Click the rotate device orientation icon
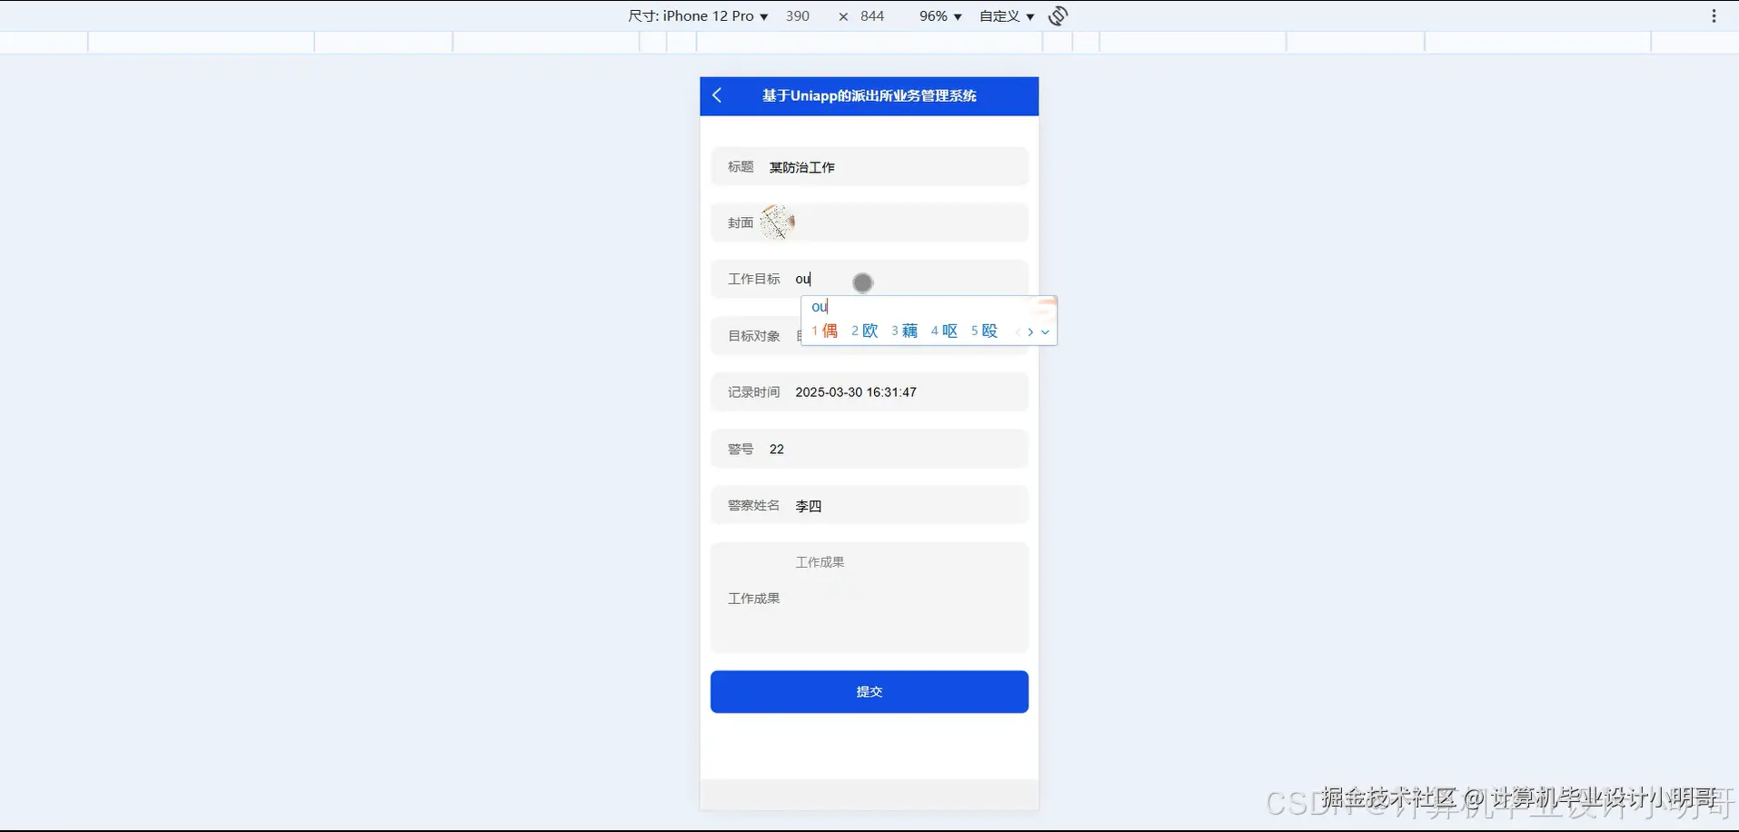The image size is (1739, 832). [x=1057, y=15]
